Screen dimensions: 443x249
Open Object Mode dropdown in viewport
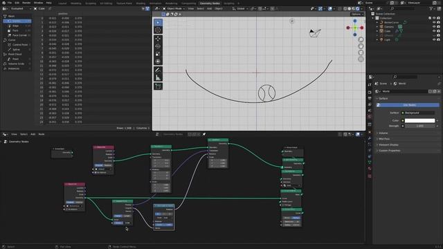174,9
